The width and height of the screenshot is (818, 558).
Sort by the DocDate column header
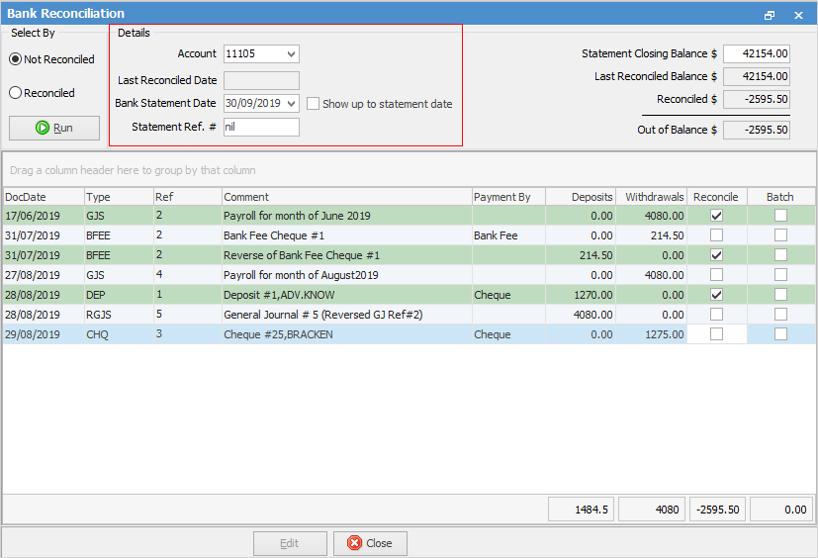(43, 197)
